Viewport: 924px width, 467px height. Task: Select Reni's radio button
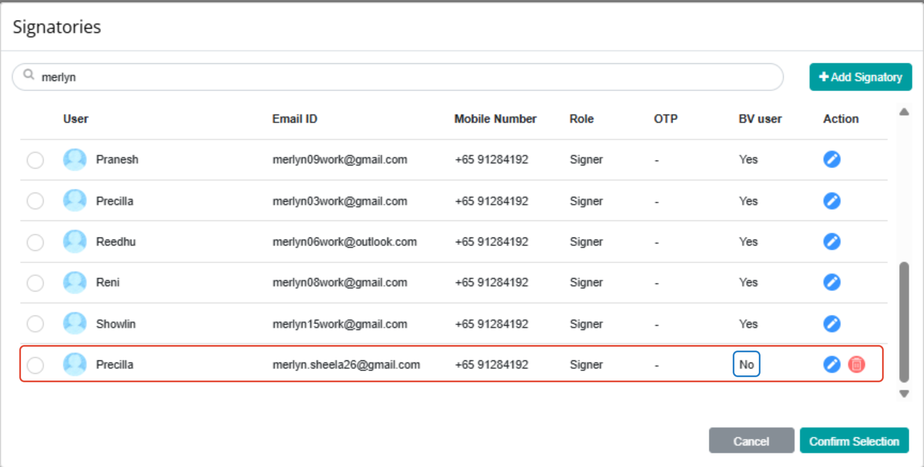(x=35, y=283)
